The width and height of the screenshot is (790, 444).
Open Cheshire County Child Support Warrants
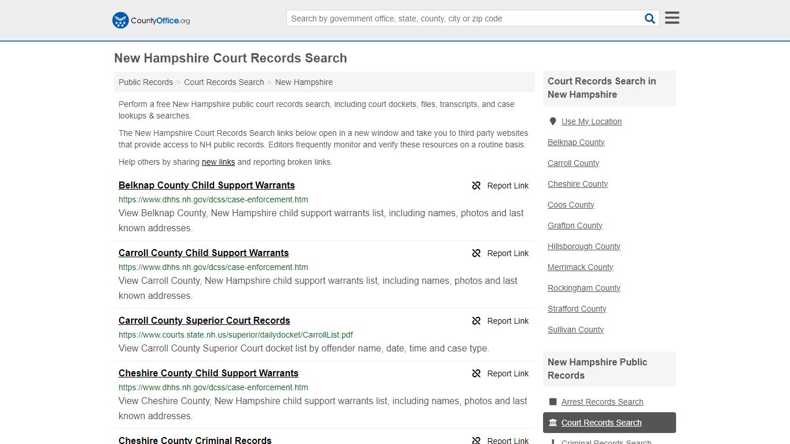[x=208, y=373]
